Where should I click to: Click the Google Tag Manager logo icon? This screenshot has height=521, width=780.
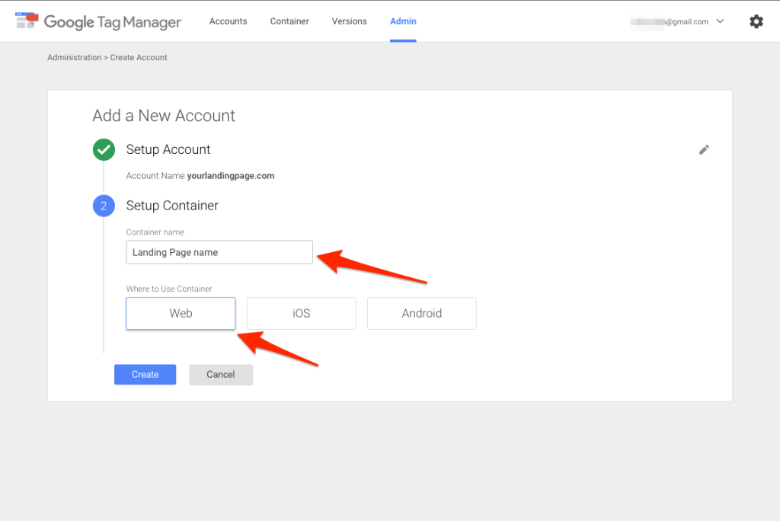point(27,21)
